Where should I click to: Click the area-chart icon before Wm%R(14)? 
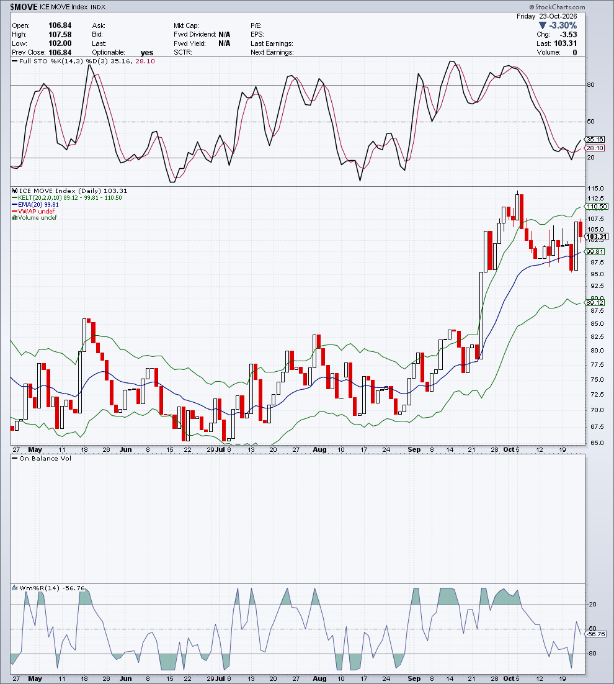coord(14,588)
